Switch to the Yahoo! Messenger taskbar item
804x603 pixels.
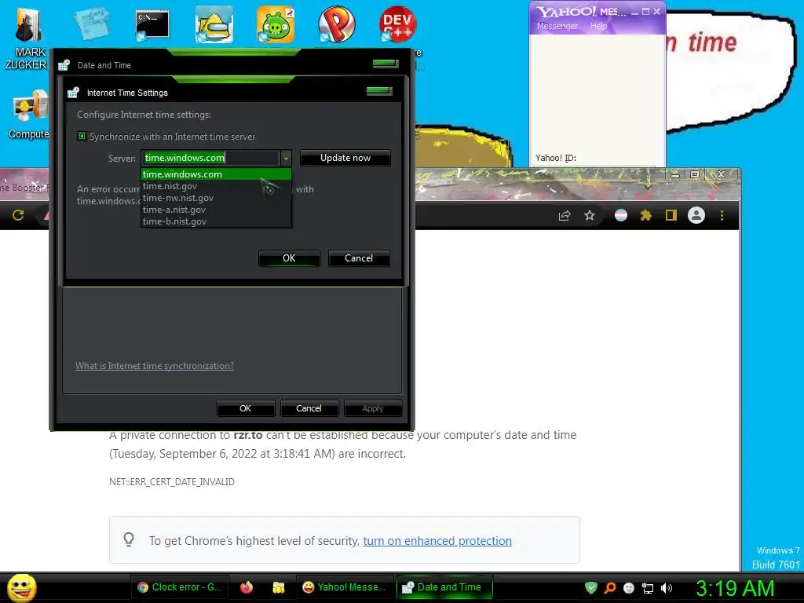pos(344,587)
